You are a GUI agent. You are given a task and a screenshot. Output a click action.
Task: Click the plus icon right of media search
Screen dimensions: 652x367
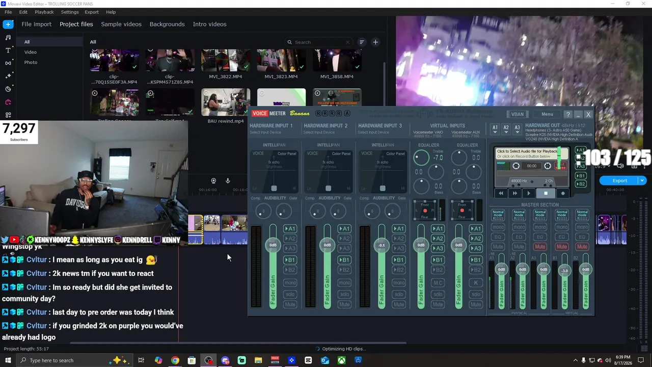coord(375,42)
